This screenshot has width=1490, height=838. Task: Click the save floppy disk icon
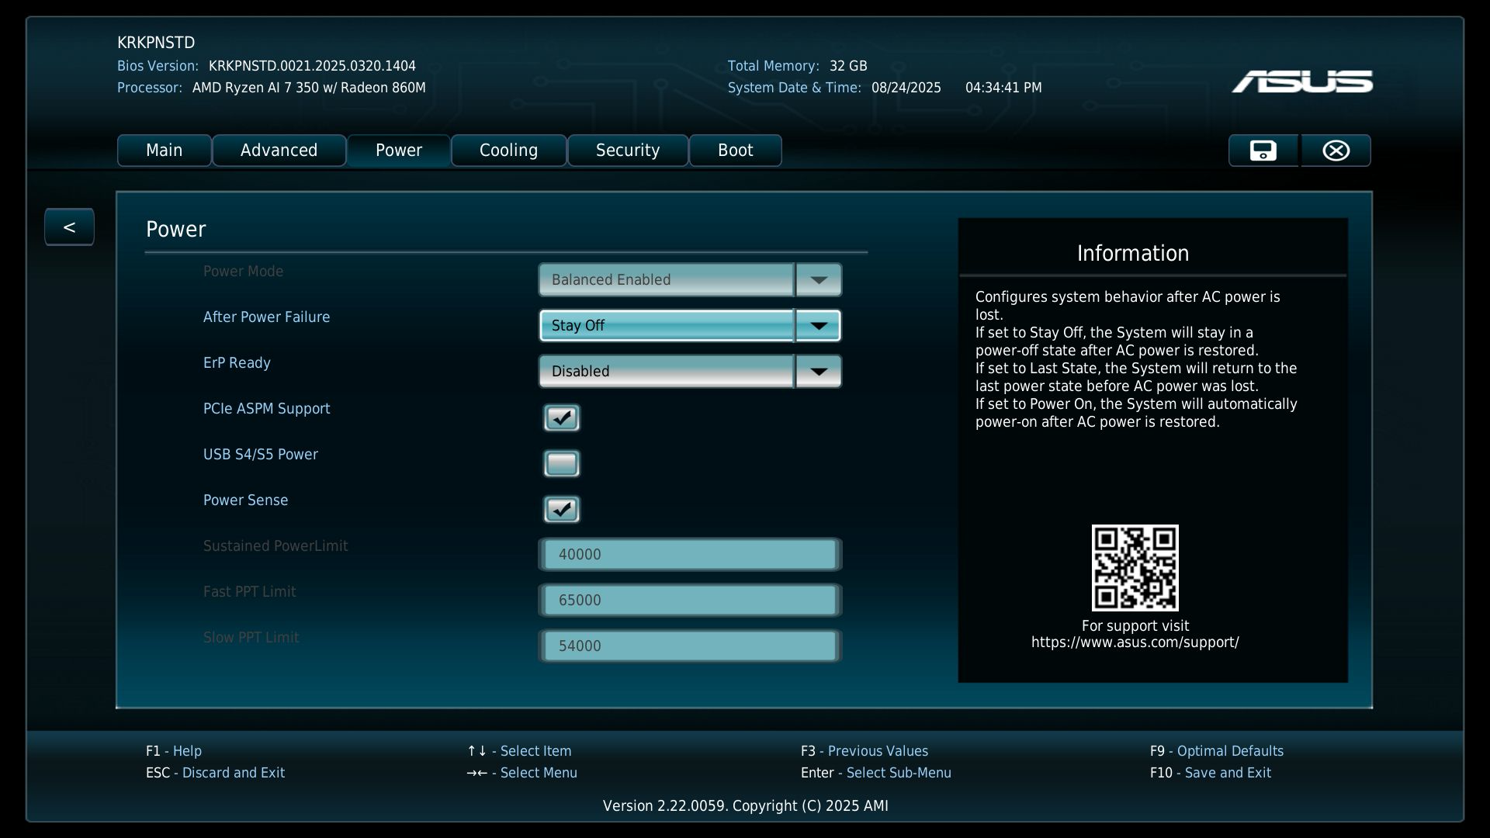1263,151
